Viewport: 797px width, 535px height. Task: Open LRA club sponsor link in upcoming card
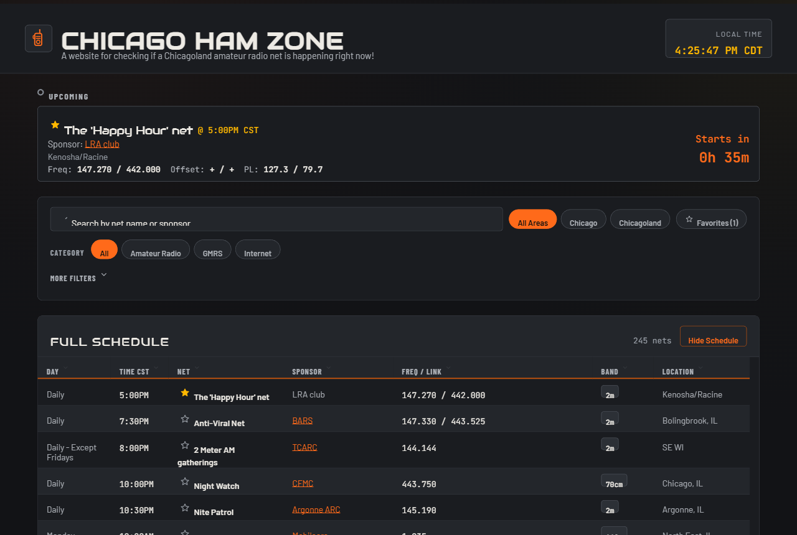[102, 144]
